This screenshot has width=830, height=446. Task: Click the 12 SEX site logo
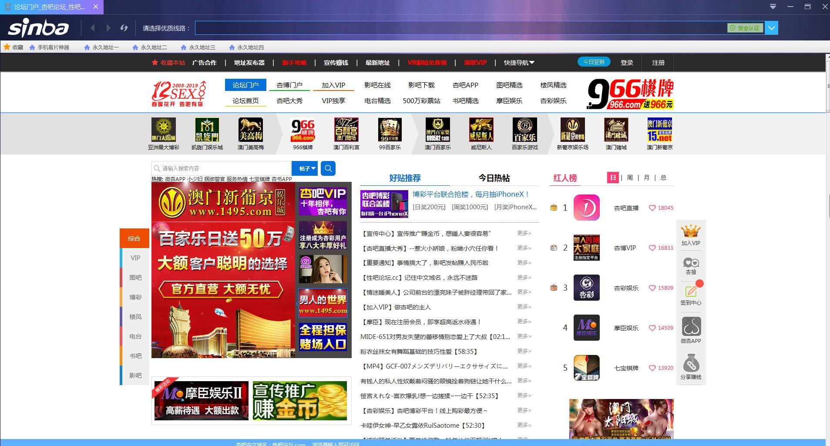pyautogui.click(x=179, y=94)
